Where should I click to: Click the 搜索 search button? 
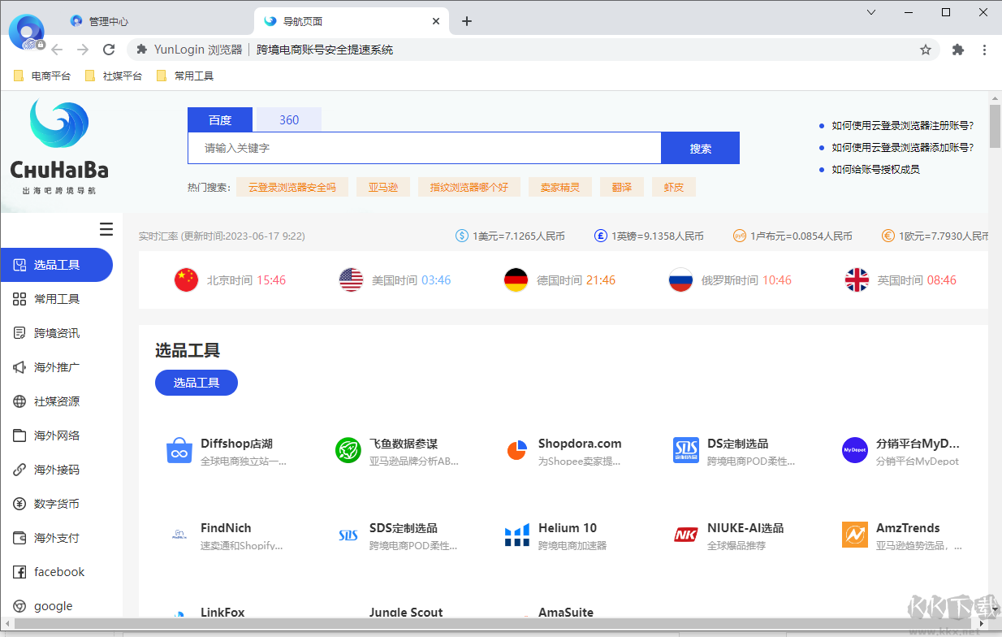(699, 147)
